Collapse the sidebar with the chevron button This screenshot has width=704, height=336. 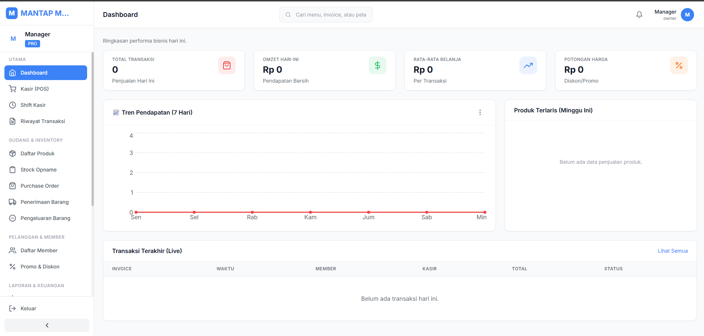[x=47, y=325]
